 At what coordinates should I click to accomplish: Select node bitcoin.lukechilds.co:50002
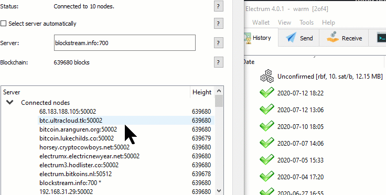(126, 138)
